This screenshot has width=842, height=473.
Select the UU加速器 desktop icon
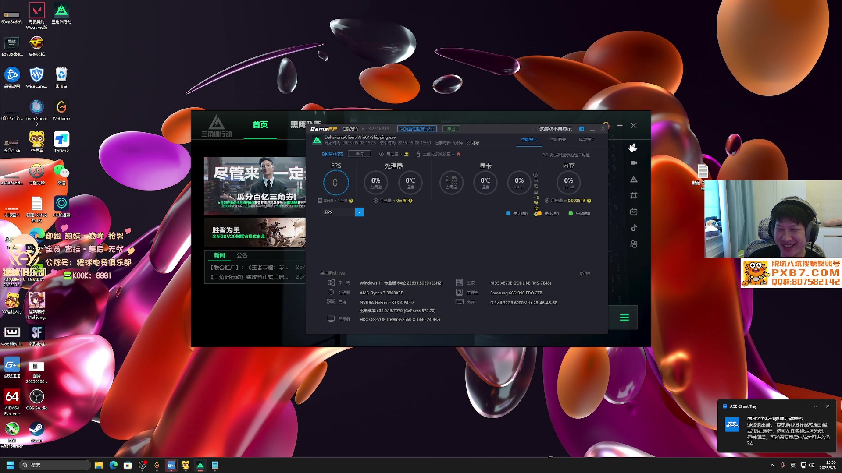point(61,206)
